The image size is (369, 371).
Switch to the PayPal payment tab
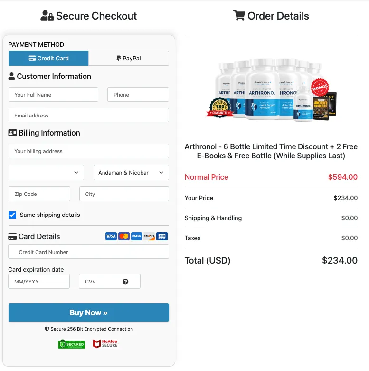coord(129,58)
